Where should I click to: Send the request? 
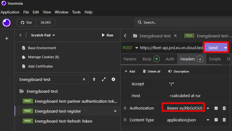click(x=213, y=48)
